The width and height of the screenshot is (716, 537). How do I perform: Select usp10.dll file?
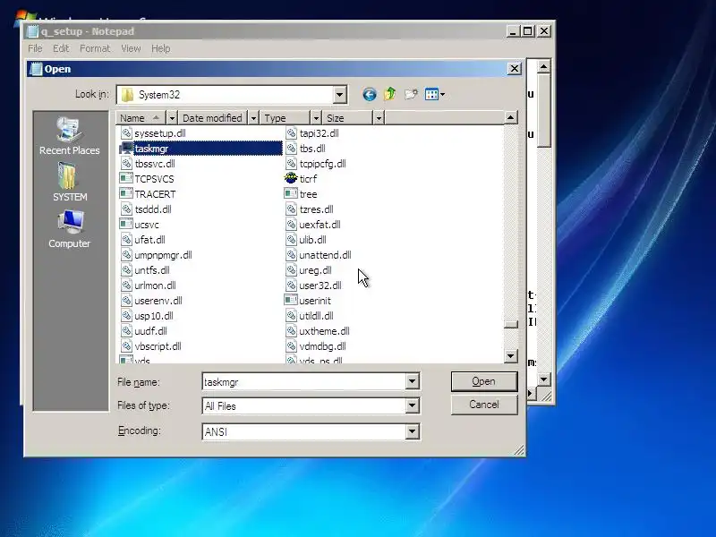click(x=147, y=316)
